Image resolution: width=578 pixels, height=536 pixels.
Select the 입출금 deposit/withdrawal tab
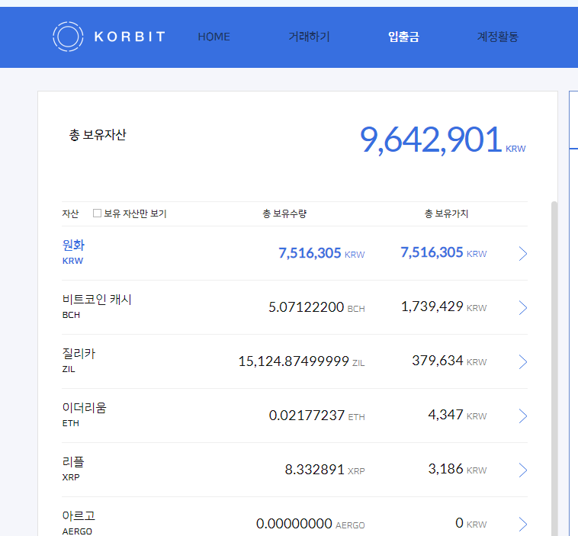point(403,37)
